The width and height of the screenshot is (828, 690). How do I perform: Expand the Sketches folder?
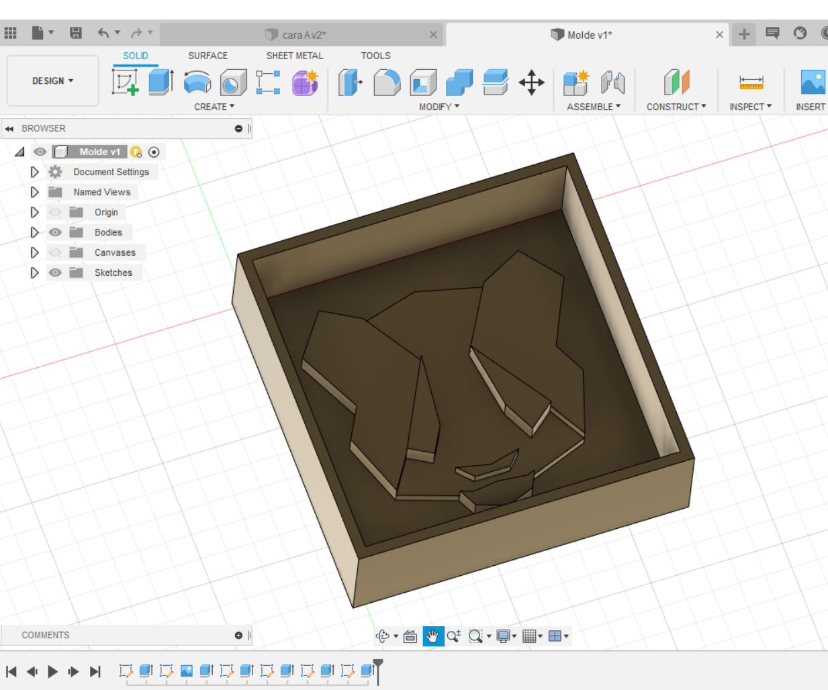35,273
